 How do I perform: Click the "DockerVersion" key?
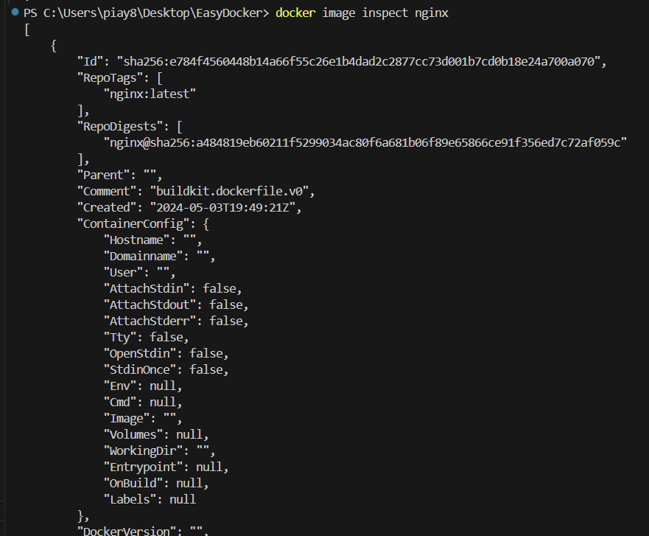[127, 531]
